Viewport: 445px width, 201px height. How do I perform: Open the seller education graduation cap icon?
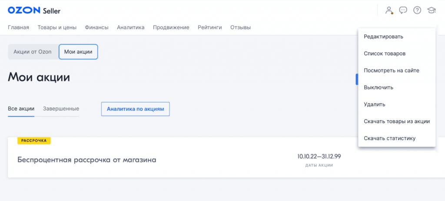[431, 10]
